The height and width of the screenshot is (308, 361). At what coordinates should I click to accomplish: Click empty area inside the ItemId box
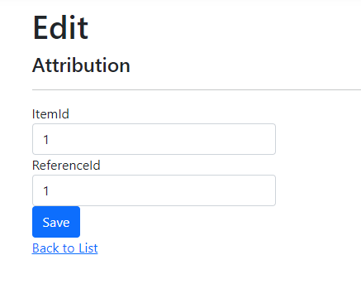click(165, 139)
